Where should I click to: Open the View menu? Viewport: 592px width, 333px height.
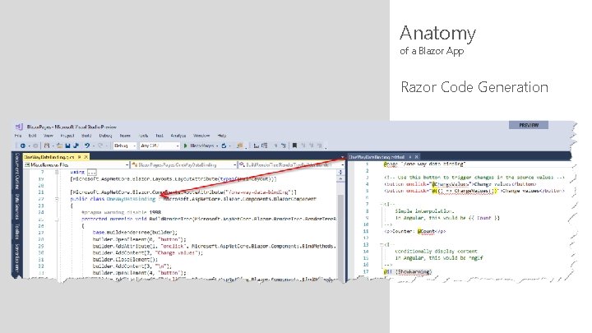click(x=49, y=136)
